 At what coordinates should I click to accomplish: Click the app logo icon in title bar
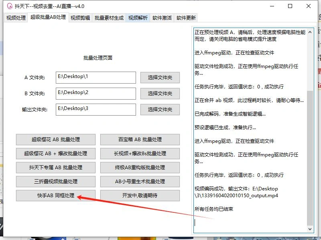pyautogui.click(x=9, y=6)
